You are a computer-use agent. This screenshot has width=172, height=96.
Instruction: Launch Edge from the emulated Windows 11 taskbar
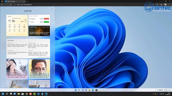coord(93,90)
